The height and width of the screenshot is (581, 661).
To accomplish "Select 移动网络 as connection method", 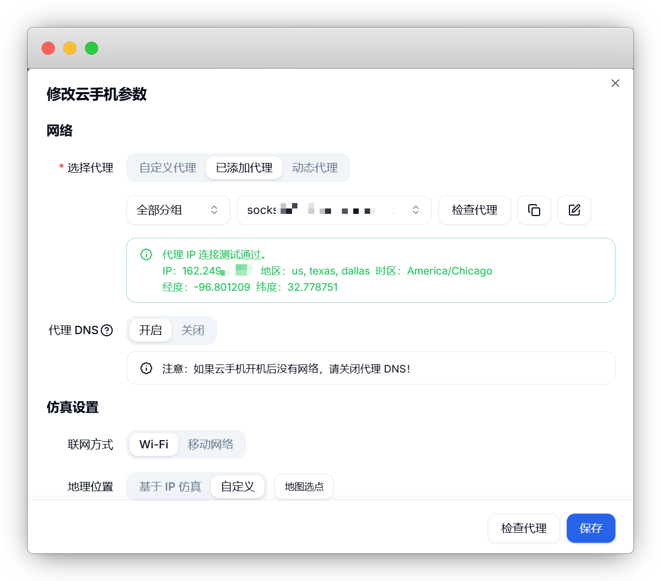I will click(210, 445).
